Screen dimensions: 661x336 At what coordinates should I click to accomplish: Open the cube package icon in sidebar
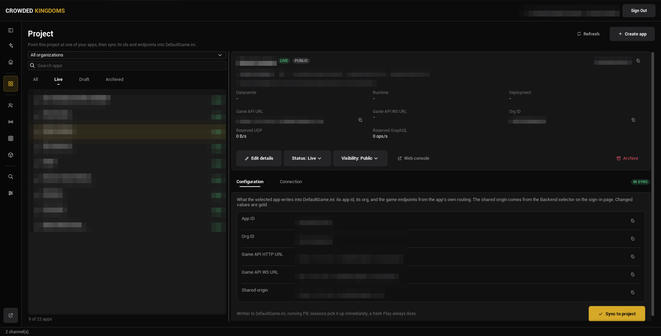(11, 155)
